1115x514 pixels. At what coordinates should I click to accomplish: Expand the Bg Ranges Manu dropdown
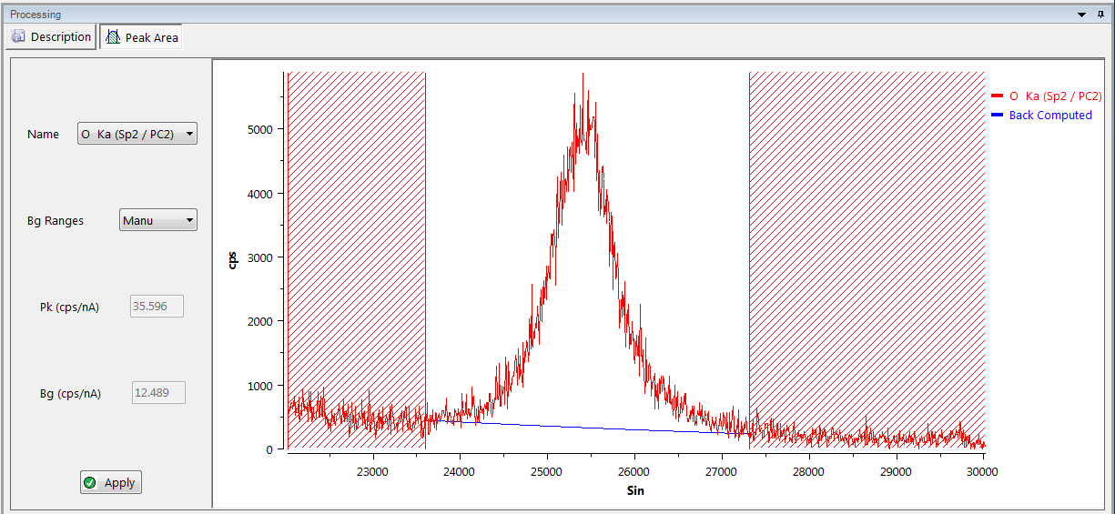tap(157, 220)
